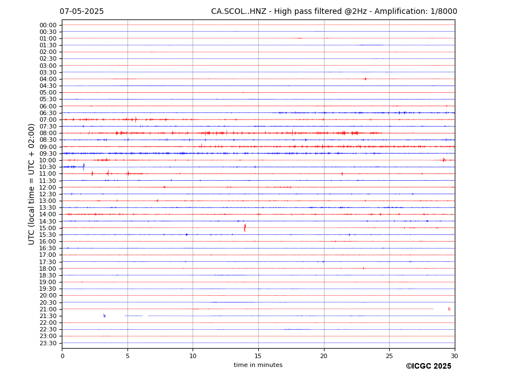
Task: Click the x-axis tick label 15
Action: point(258,356)
